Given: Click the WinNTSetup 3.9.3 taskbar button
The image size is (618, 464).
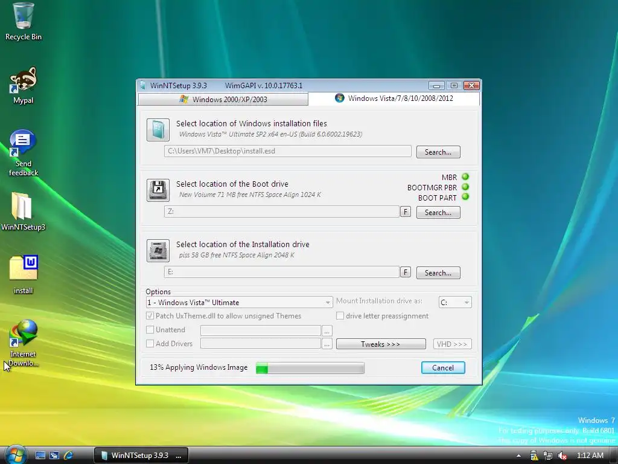Looking at the screenshot, I should click(x=141, y=456).
